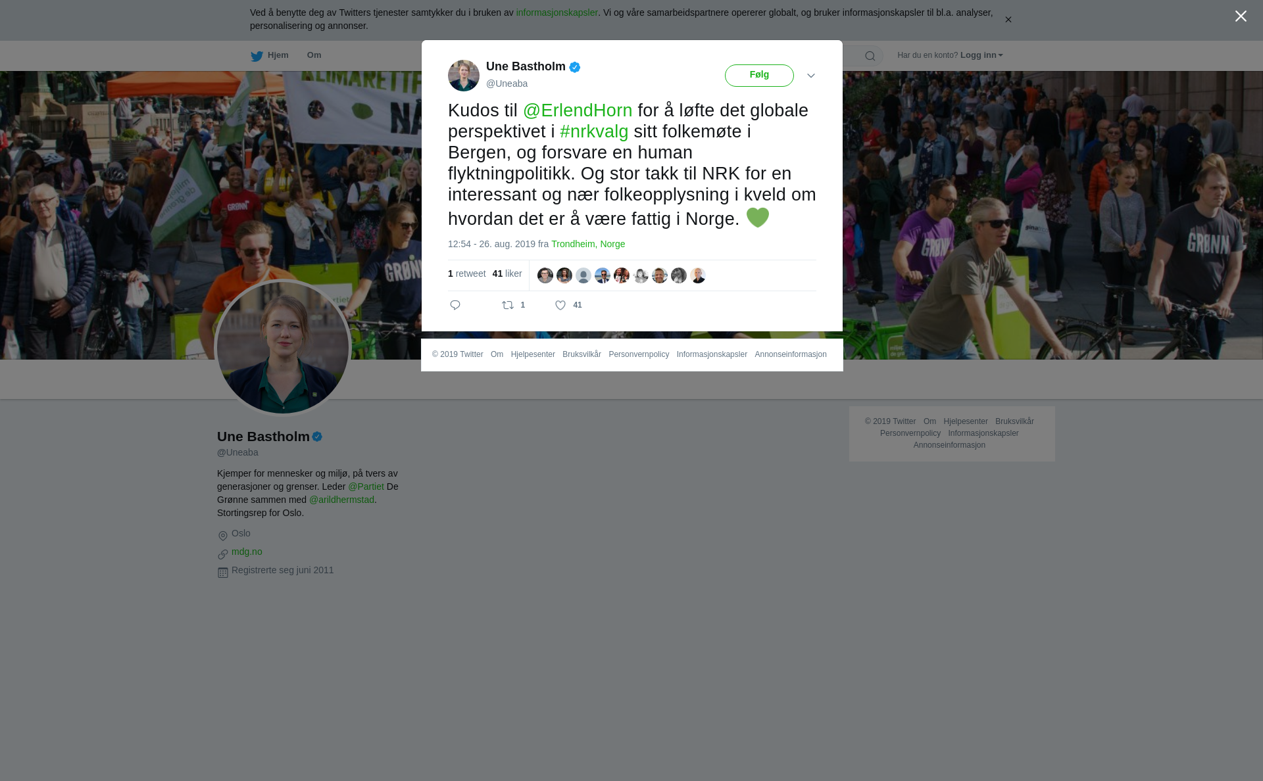1263x781 pixels.
Task: Like the tweet with the heart icon
Action: pos(560,305)
